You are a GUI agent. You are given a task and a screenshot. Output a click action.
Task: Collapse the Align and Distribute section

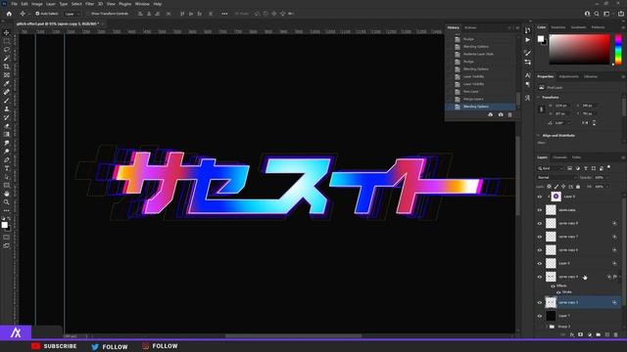(539, 136)
